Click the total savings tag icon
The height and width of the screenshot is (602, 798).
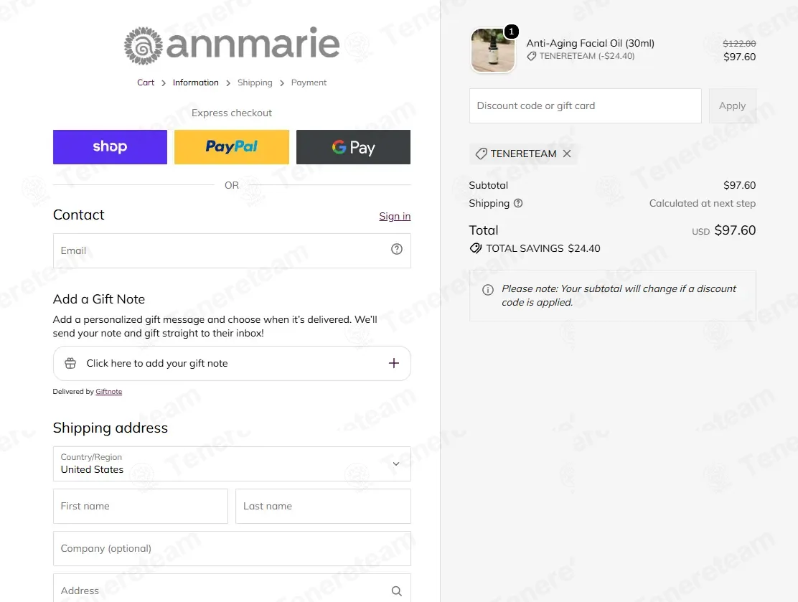[x=475, y=248]
